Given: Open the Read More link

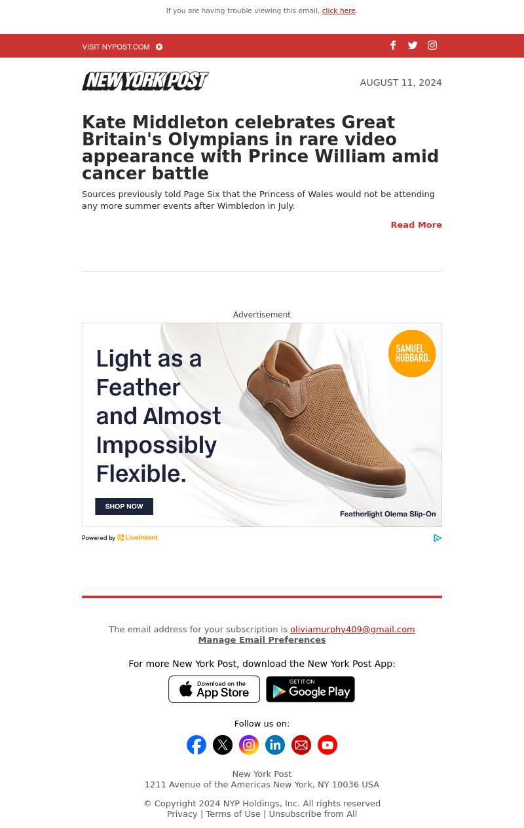Looking at the screenshot, I should 416,225.
